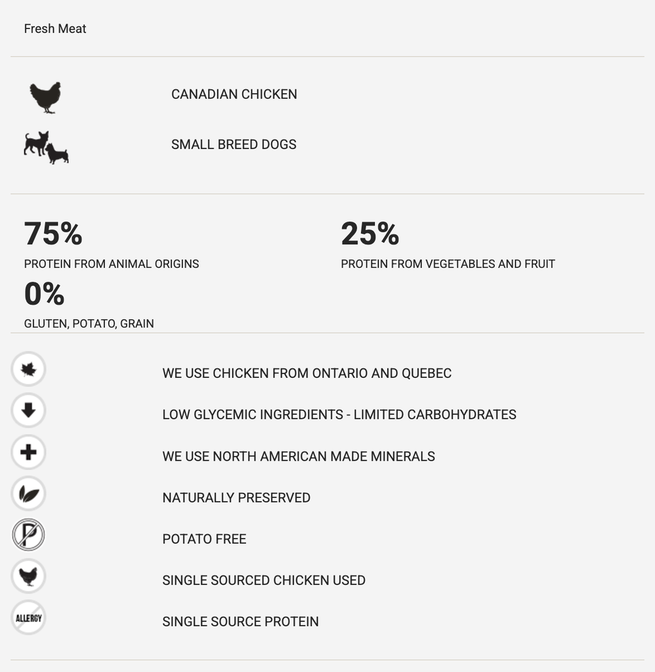The width and height of the screenshot is (655, 672).
Task: Click the leaf naturally preserved icon
Action: [28, 493]
